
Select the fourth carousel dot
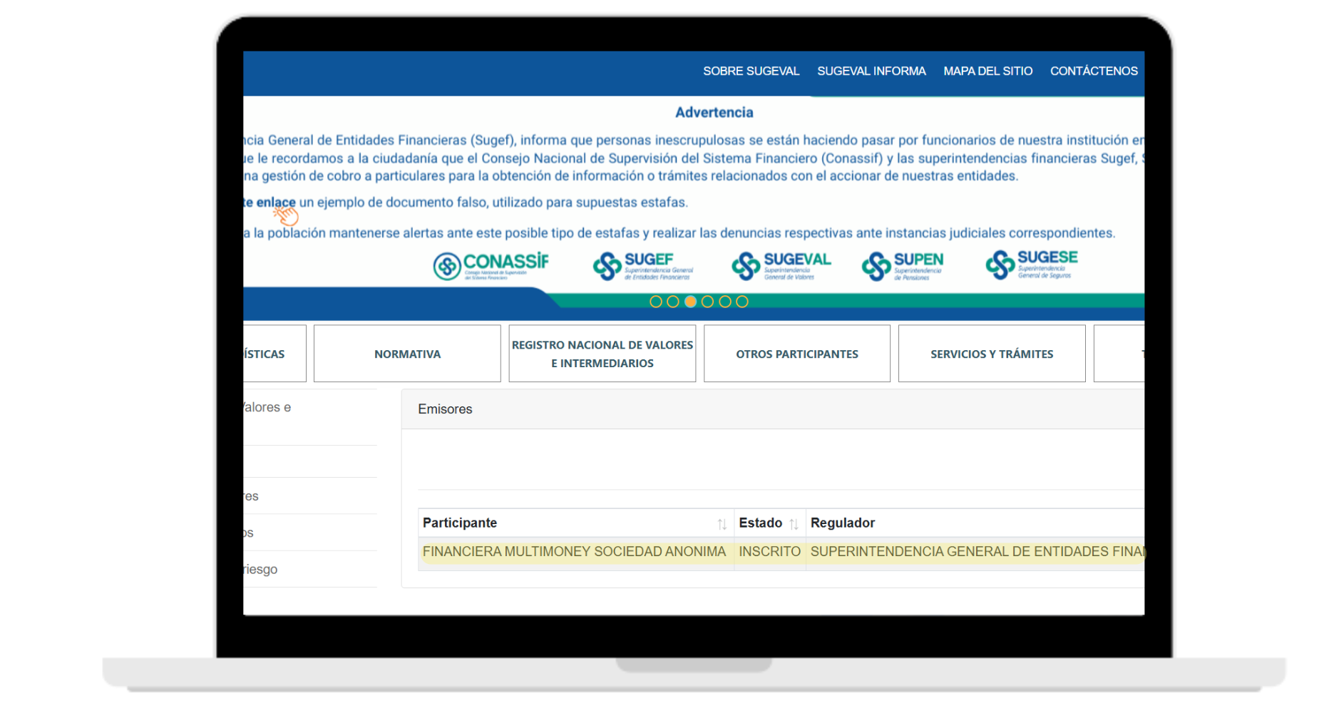[x=707, y=302]
